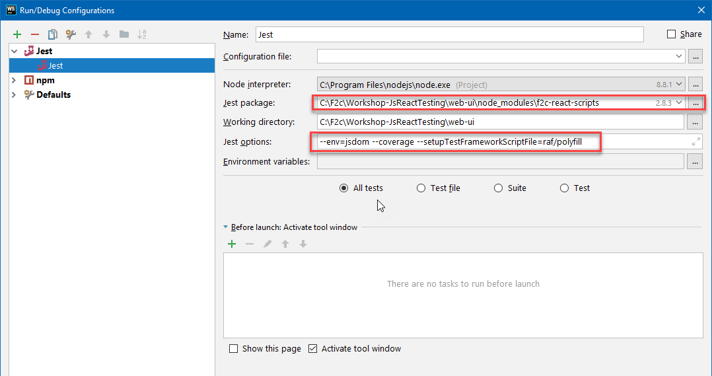Move configuration up in the list toolbar
This screenshot has width=712, height=376.
point(89,34)
